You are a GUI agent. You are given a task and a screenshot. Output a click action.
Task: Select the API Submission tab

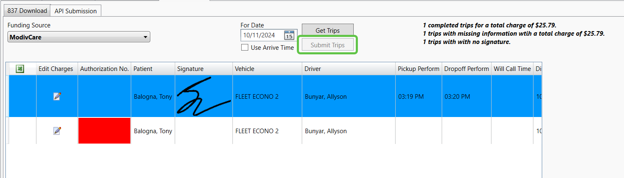point(76,11)
